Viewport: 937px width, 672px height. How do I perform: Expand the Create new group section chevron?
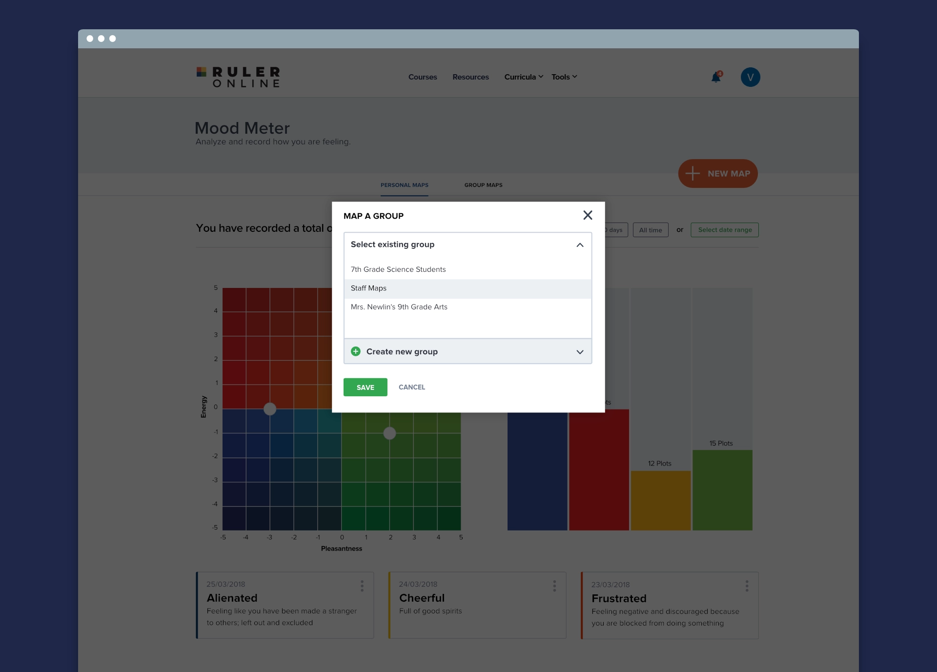(580, 352)
